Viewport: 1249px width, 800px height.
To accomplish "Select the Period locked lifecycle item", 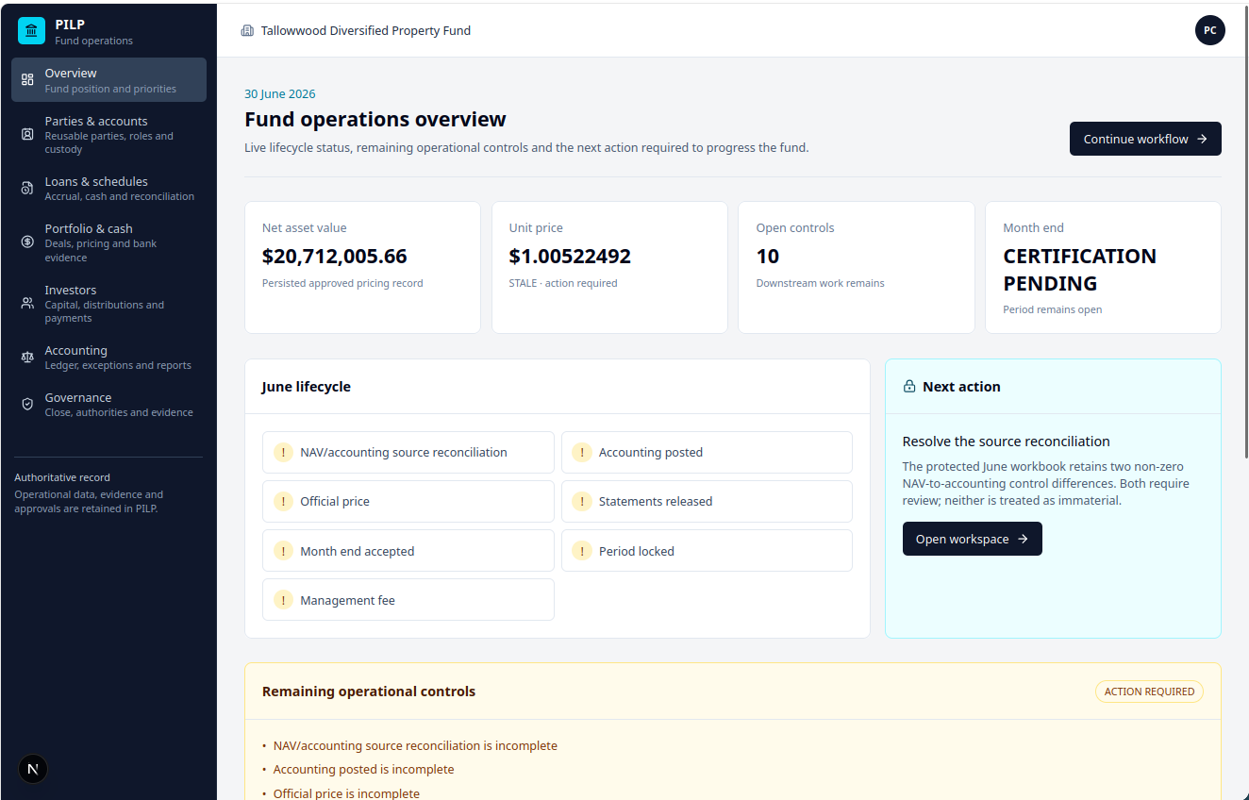I will [707, 551].
